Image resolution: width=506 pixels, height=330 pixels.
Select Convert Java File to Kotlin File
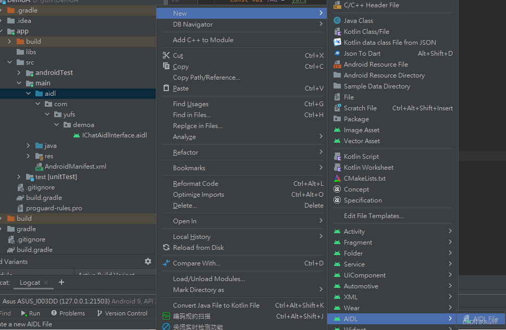pos(241,305)
